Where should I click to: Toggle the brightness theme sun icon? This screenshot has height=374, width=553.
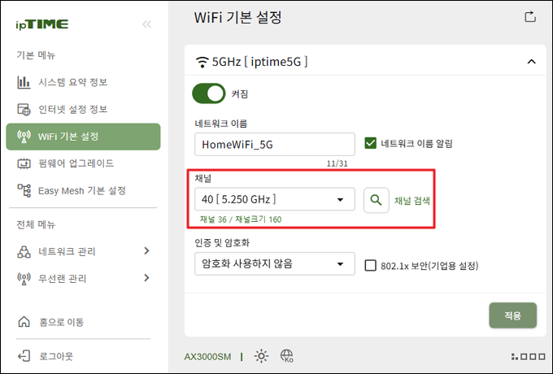pos(261,356)
